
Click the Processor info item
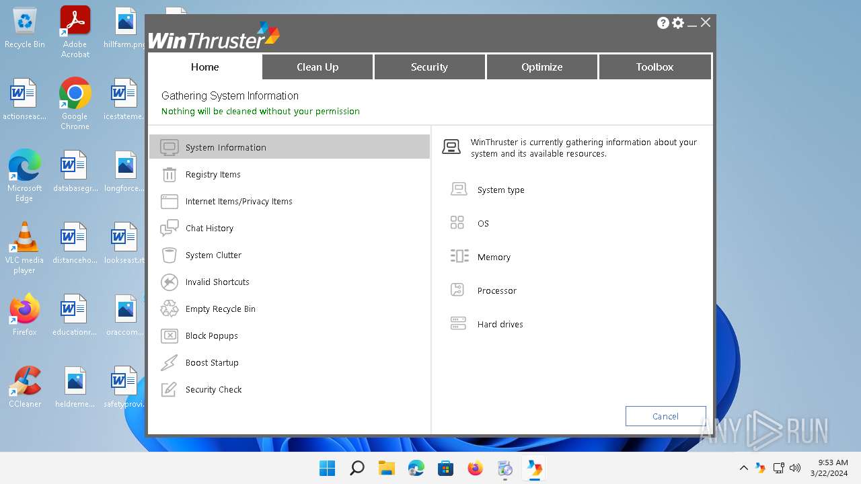[x=483, y=290]
